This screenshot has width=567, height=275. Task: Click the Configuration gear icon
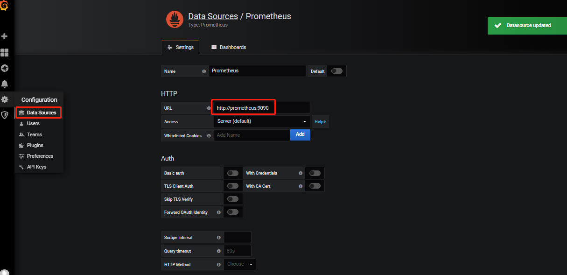click(x=5, y=99)
